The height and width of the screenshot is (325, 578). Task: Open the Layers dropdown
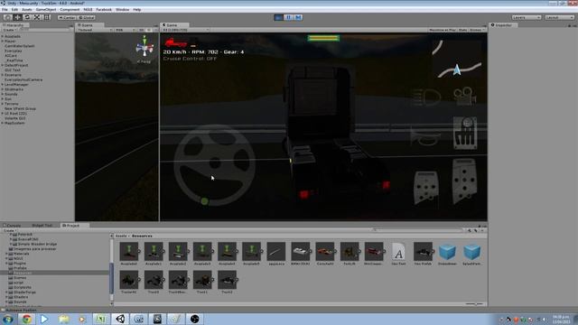526,17
